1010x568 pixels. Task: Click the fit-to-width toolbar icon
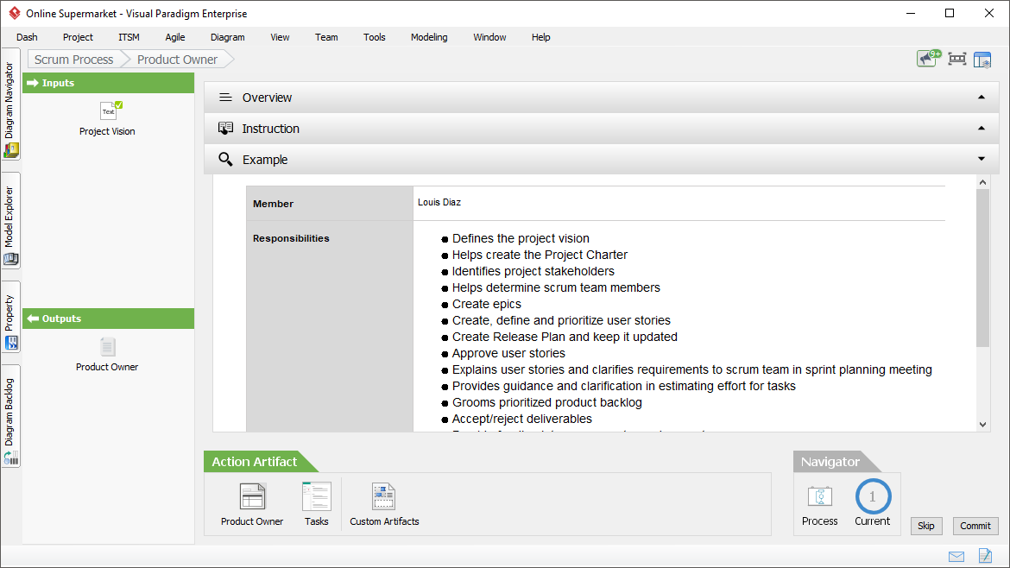957,60
